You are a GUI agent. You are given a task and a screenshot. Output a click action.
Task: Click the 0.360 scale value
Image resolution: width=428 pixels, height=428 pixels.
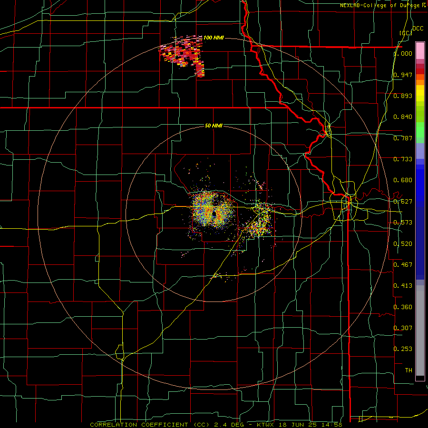coord(403,307)
